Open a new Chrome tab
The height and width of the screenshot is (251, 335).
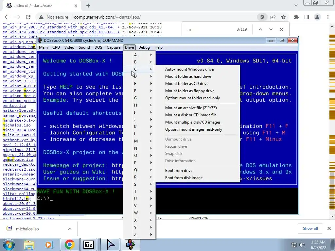click(88, 6)
